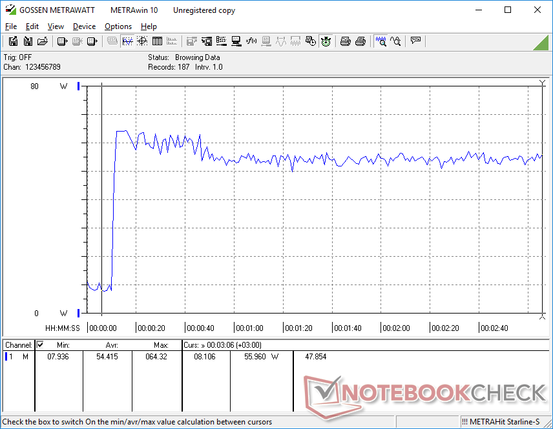Click the printer icon

pyautogui.click(x=360, y=41)
